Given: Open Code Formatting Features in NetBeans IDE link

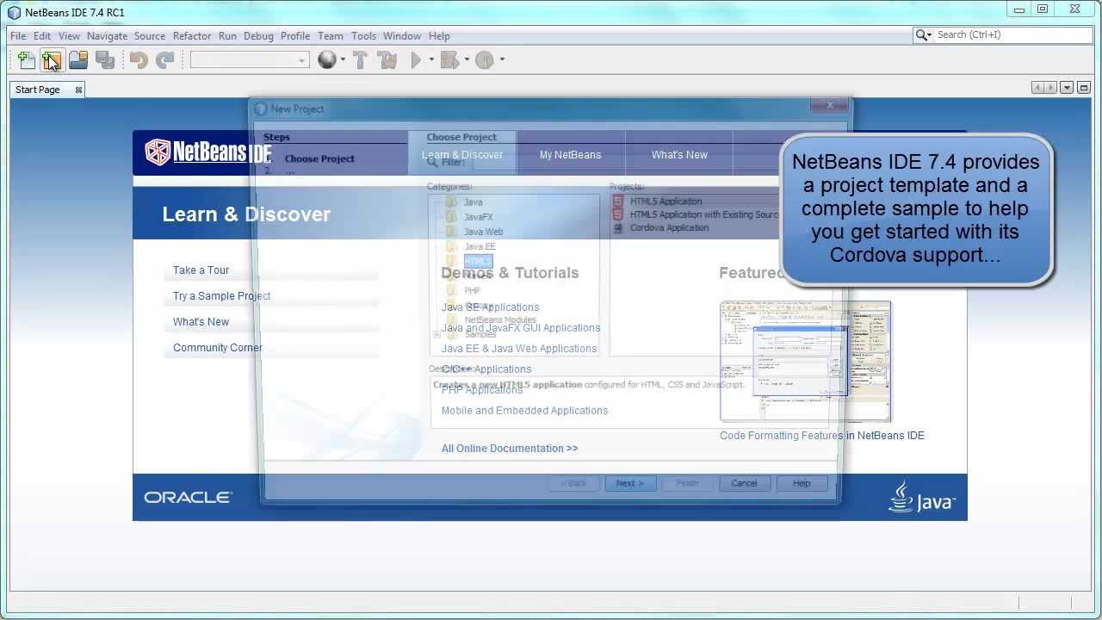Looking at the screenshot, I should point(822,436).
